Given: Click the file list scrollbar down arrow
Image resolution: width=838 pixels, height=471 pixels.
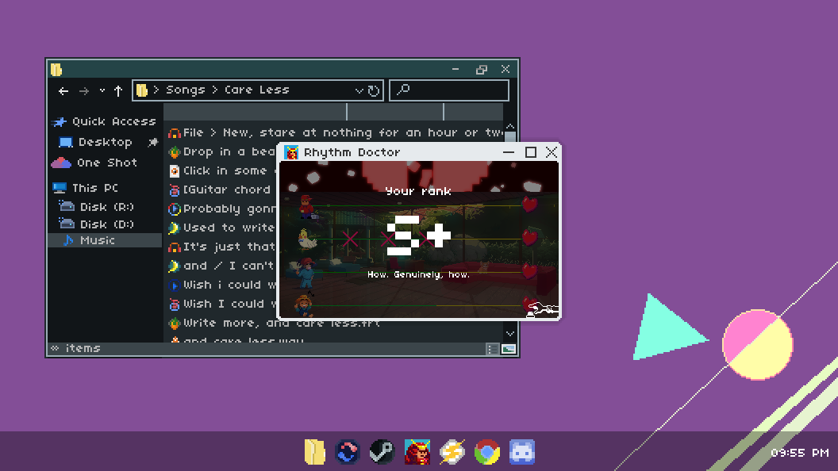Looking at the screenshot, I should coord(510,334).
